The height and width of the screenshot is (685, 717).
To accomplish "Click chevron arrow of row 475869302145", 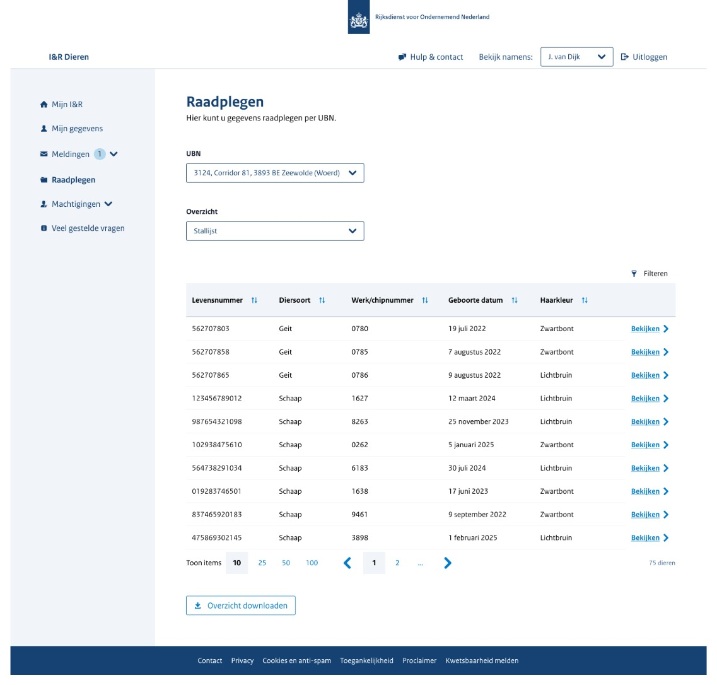I will coord(666,538).
